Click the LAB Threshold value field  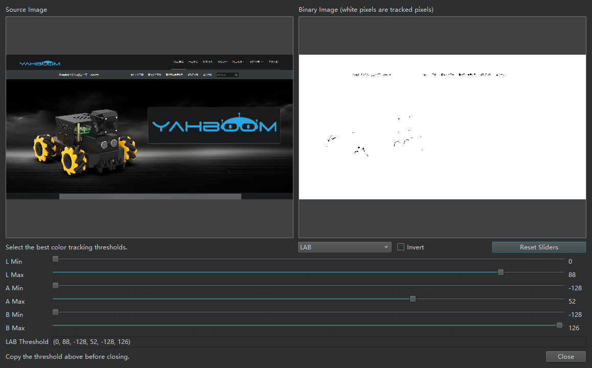point(318,341)
